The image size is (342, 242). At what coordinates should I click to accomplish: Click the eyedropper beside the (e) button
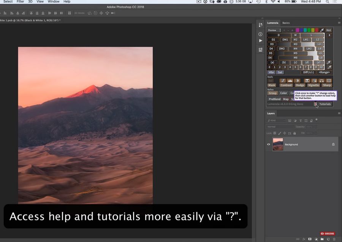329,63
